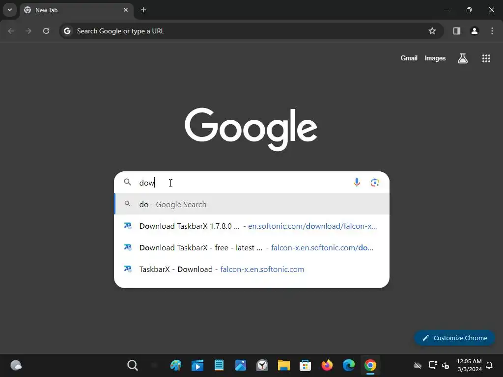Open the Chrome side panel
The height and width of the screenshot is (377, 503).
pyautogui.click(x=456, y=31)
